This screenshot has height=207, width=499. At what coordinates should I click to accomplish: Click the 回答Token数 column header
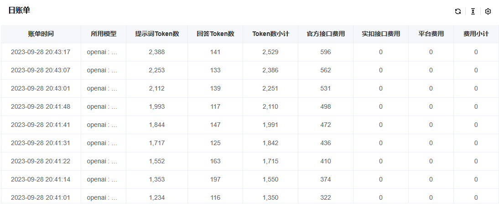[x=215, y=34]
